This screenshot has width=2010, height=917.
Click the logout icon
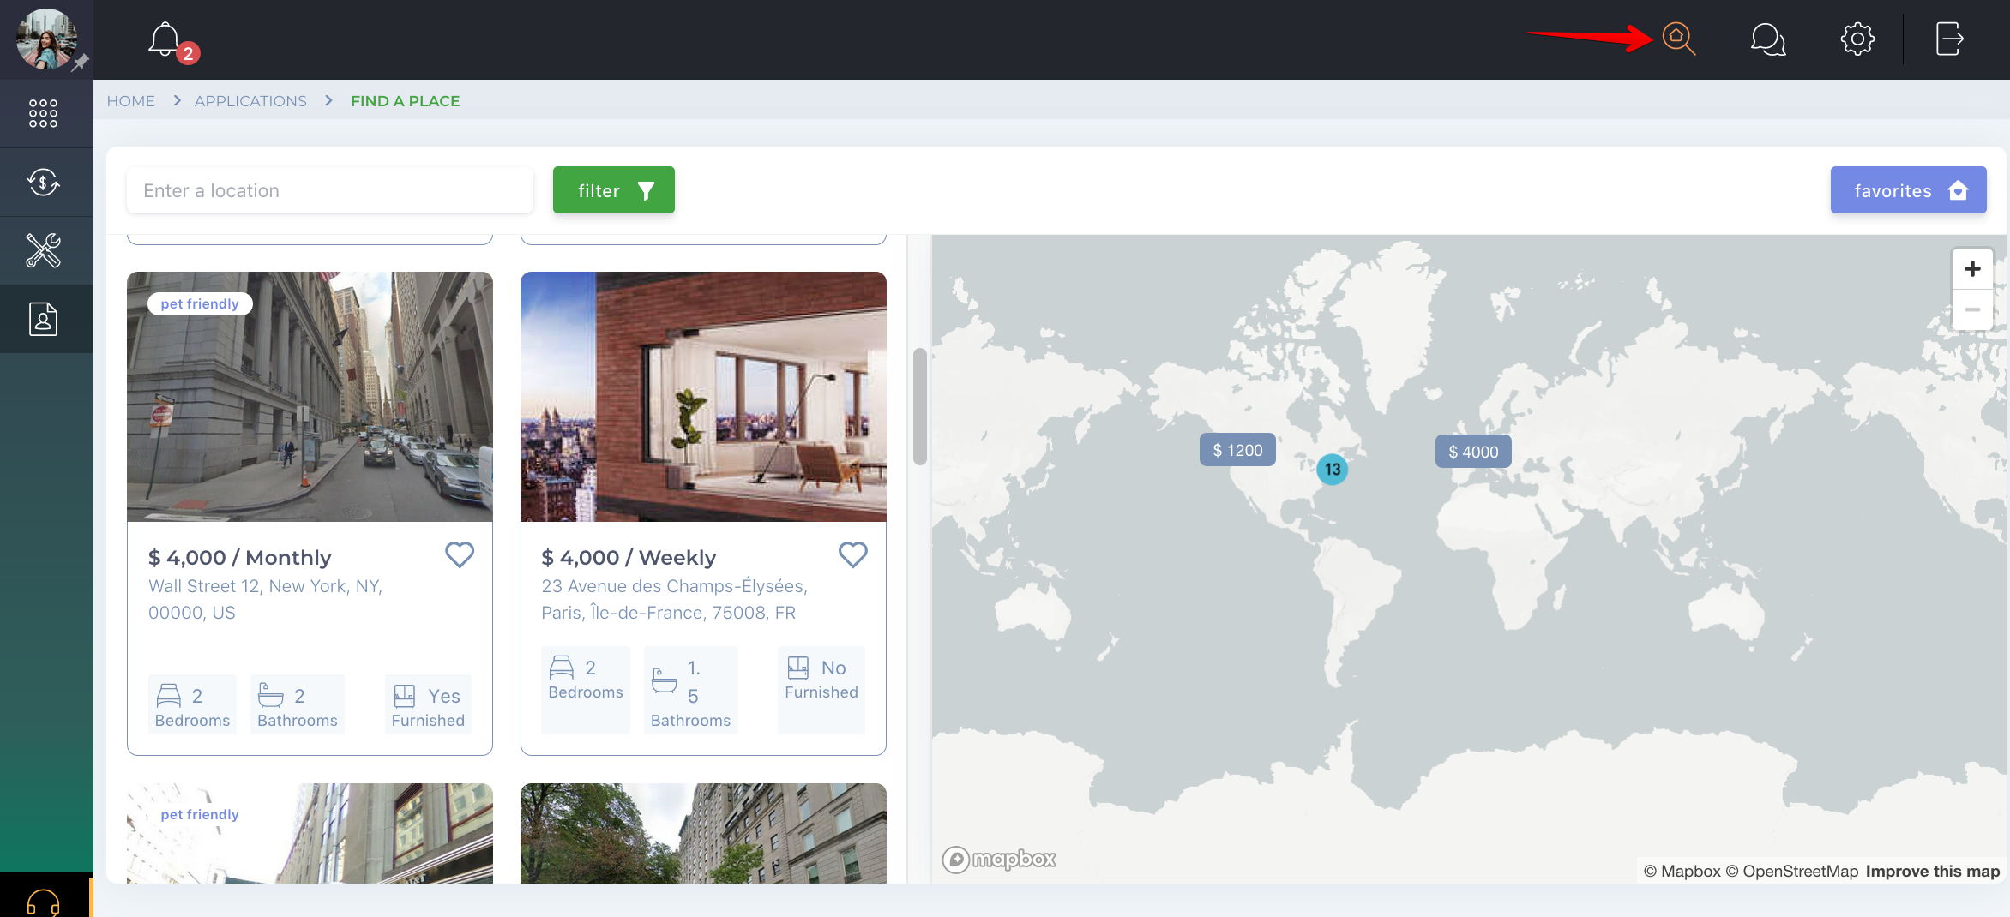1949,39
